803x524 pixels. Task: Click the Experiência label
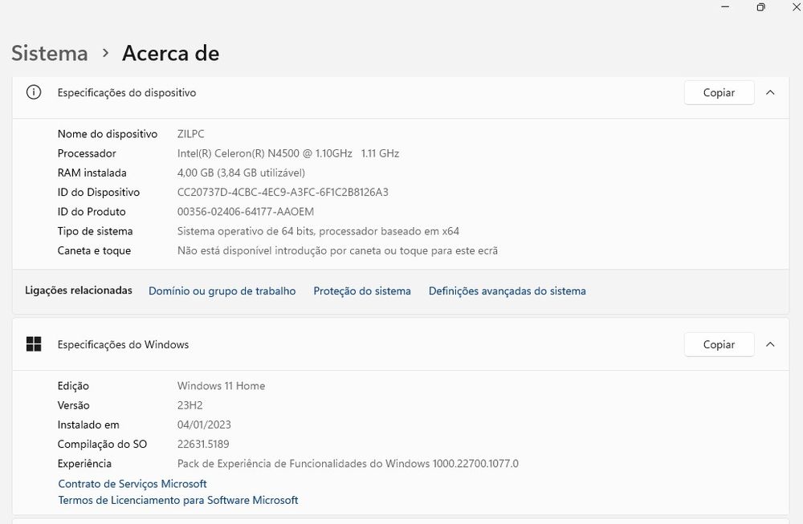(84, 464)
